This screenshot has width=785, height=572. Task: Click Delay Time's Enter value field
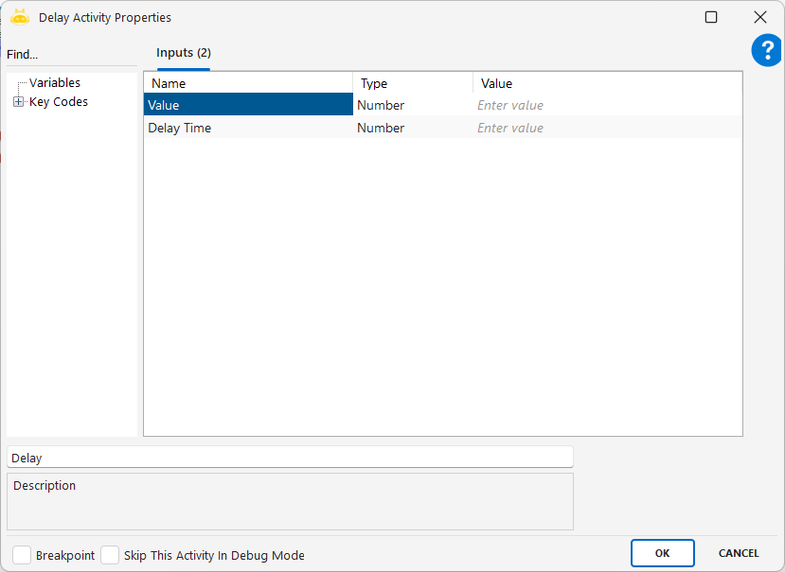tap(606, 128)
